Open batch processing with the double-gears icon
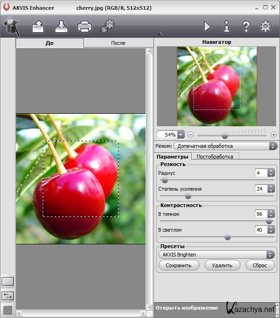 [x=107, y=26]
